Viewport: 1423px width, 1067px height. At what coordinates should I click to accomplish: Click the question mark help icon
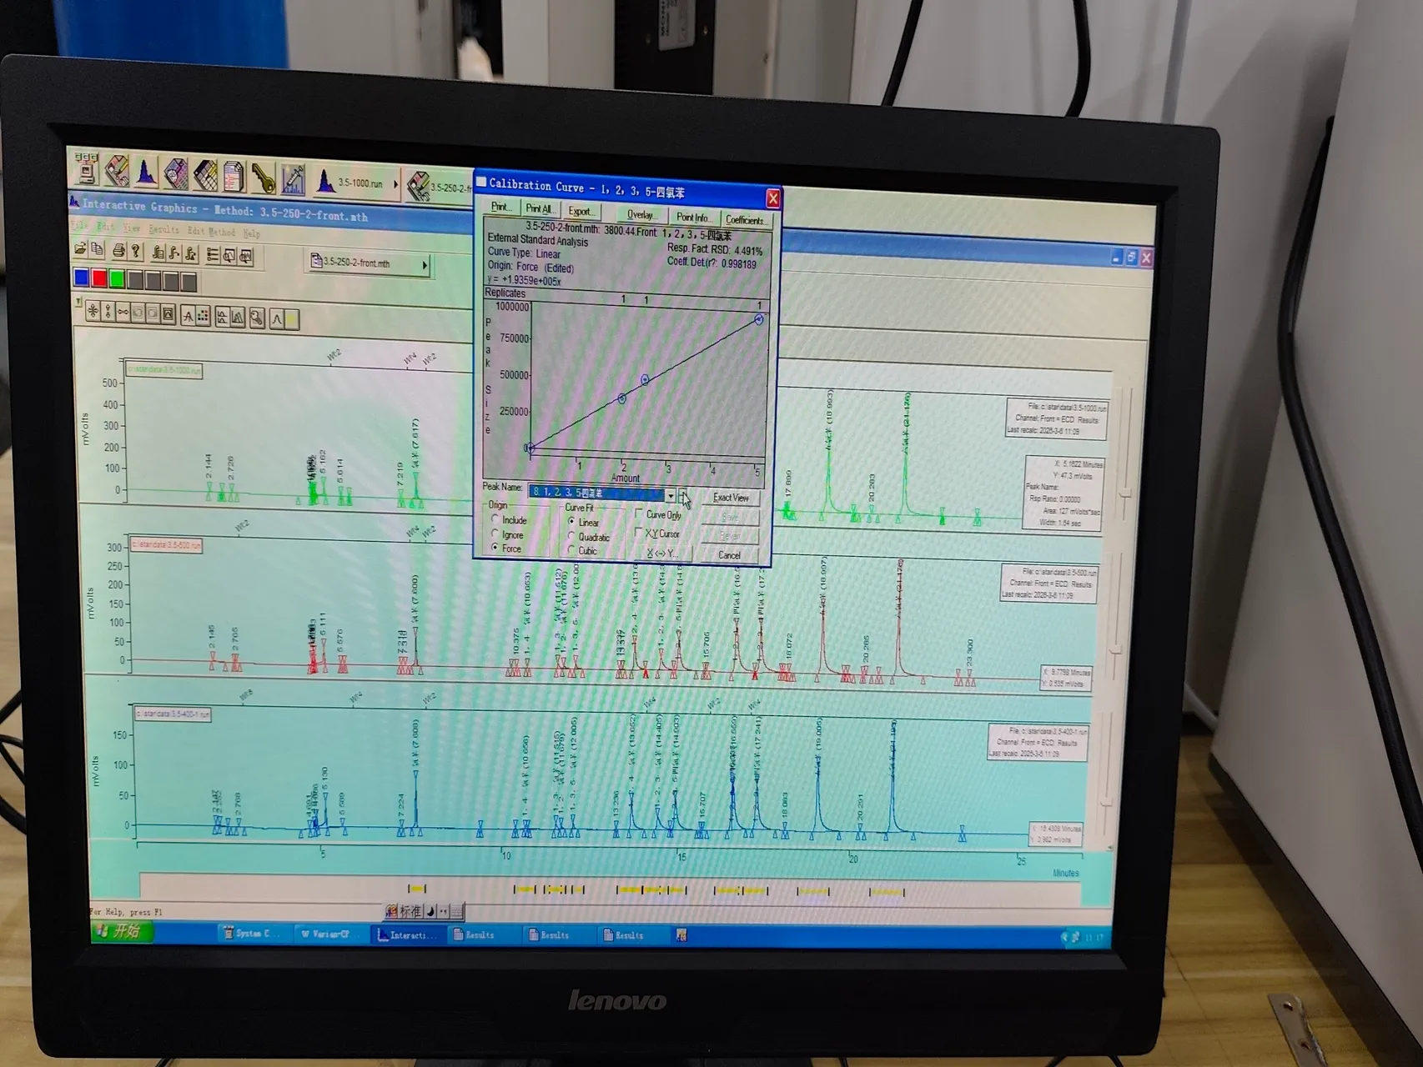(x=135, y=250)
